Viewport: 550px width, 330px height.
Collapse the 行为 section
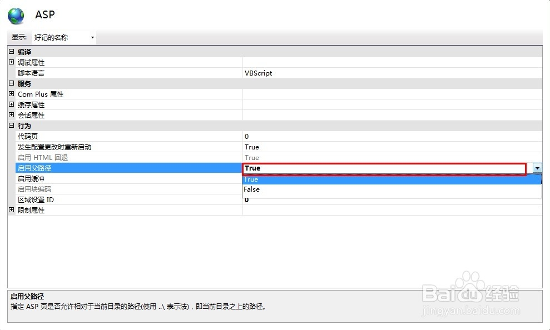(11, 125)
